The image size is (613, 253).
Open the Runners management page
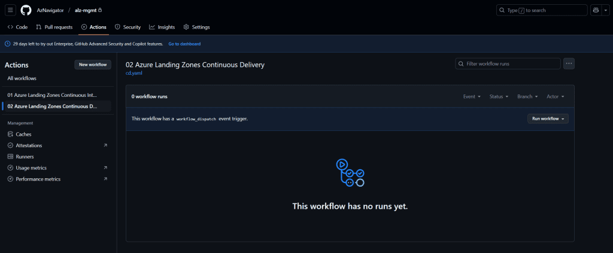[25, 157]
